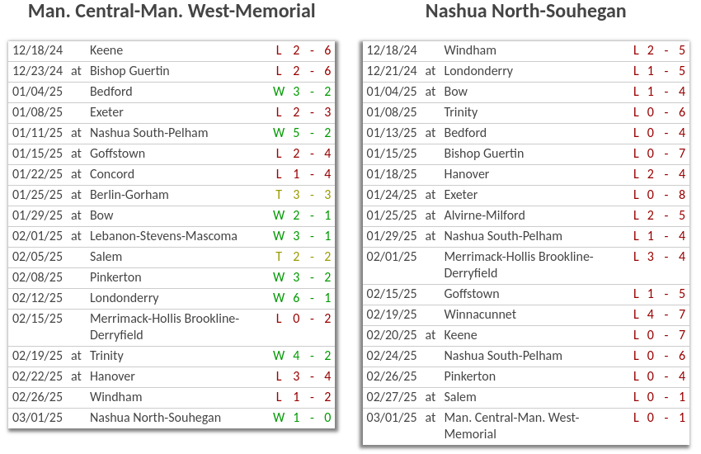Image resolution: width=701 pixels, height=454 pixels.
Task: Open Lebanon-Stevens-Mascoma team link
Action: 163,236
